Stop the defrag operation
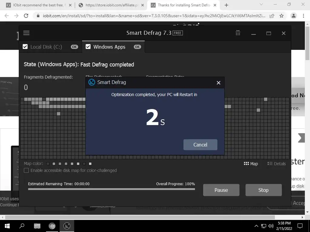Image resolution: width=310 pixels, height=232 pixels. 264,190
